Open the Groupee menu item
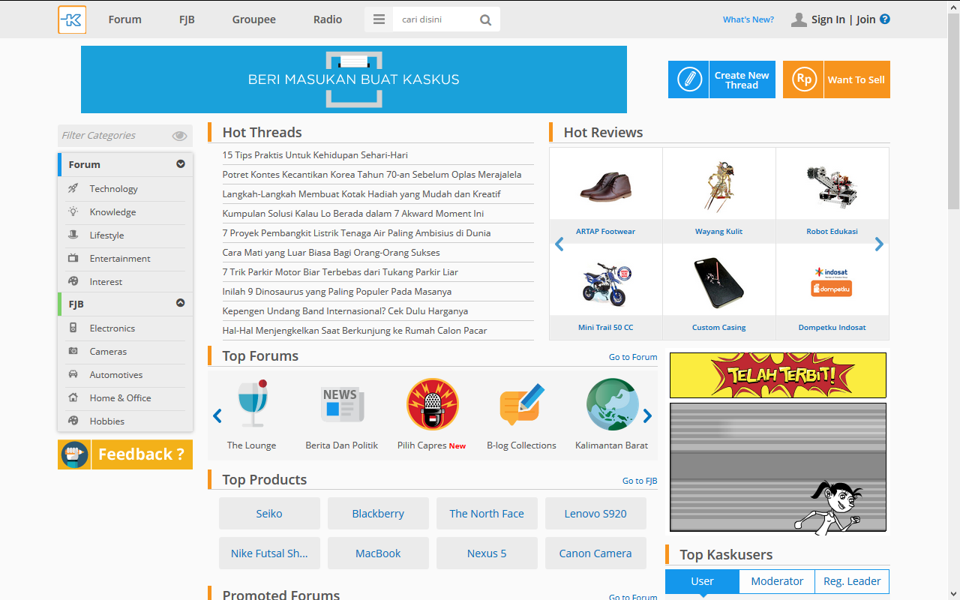Screen dimensions: 960x600 (254, 19)
